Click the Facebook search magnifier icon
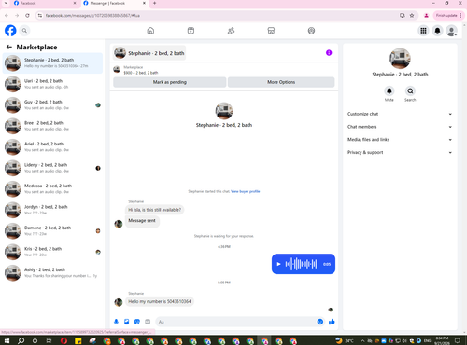Screen dimensions: 467x345 24,31
